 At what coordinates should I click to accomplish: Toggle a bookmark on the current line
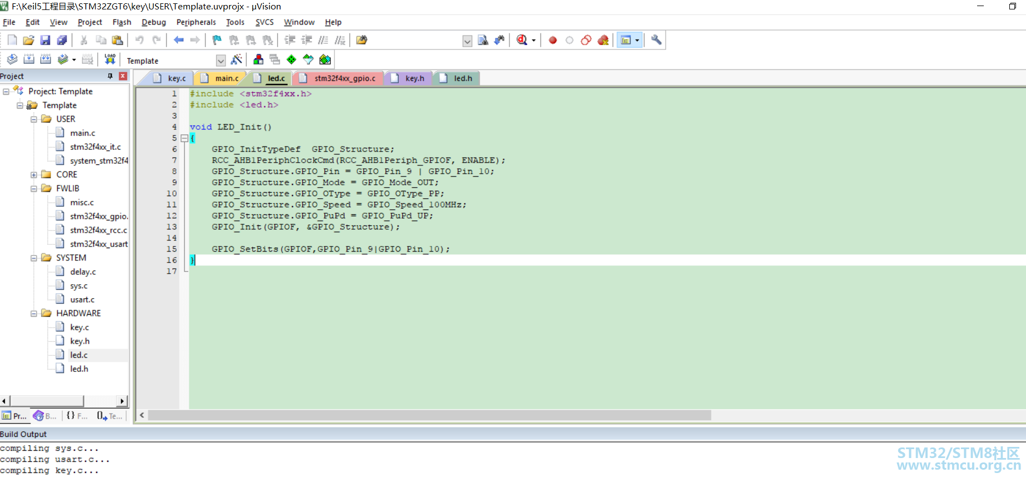point(217,40)
